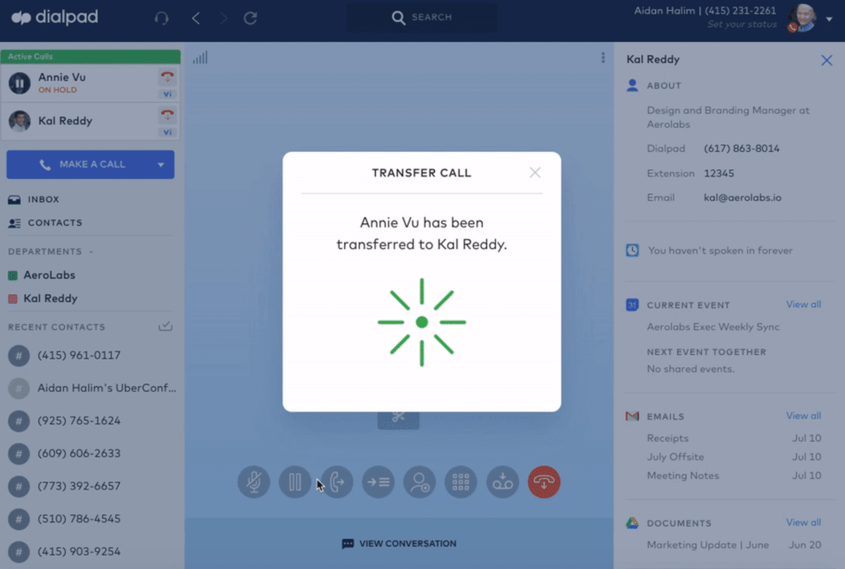
Task: Click email kal@aerolabs.io
Action: pos(742,198)
